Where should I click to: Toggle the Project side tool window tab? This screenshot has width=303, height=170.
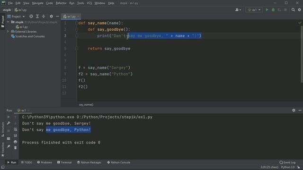coord(3,22)
